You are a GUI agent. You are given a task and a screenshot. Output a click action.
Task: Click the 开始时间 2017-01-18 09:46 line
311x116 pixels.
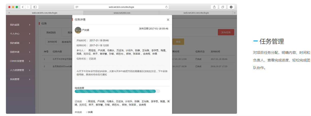[x=92, y=40]
